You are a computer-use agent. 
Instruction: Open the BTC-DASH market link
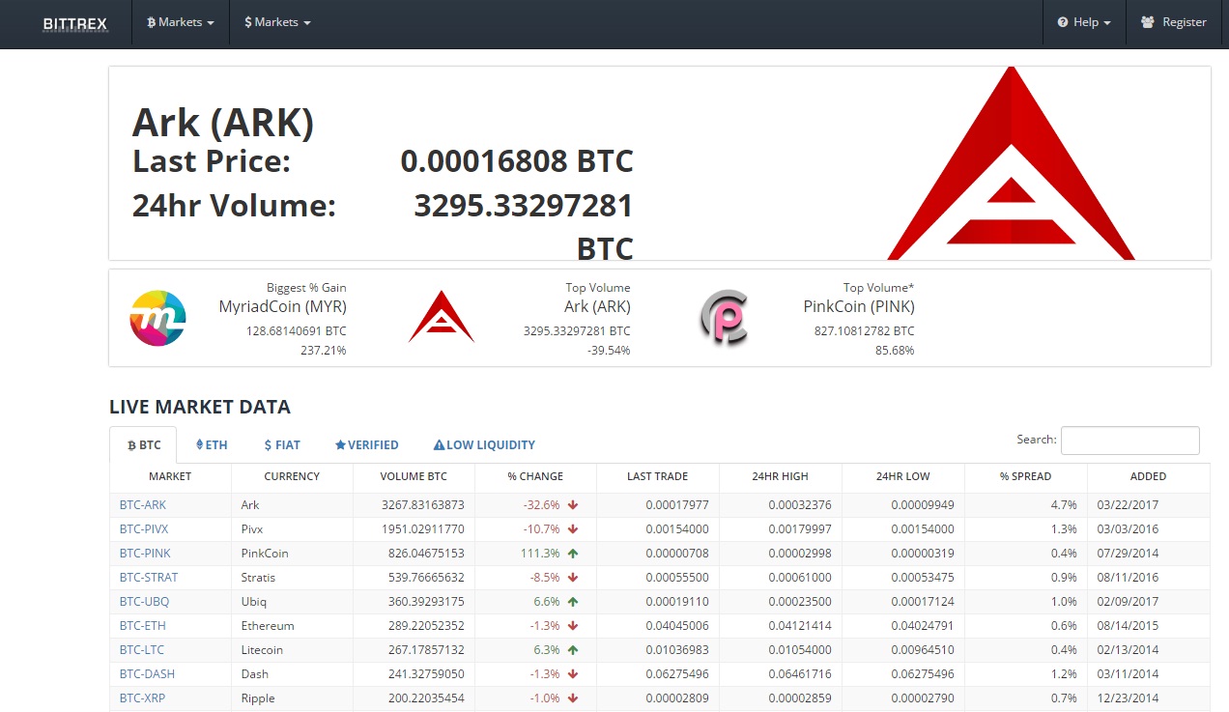point(147,674)
